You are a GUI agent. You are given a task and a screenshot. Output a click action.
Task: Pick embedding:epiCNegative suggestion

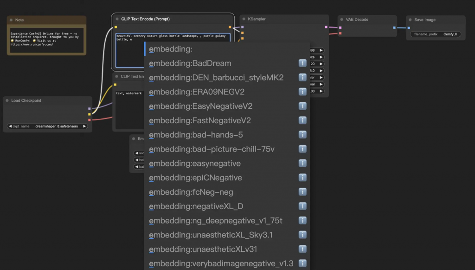(227, 178)
